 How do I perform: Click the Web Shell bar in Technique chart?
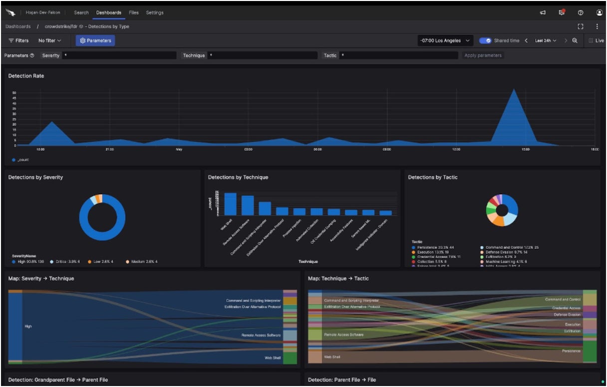[x=230, y=204]
